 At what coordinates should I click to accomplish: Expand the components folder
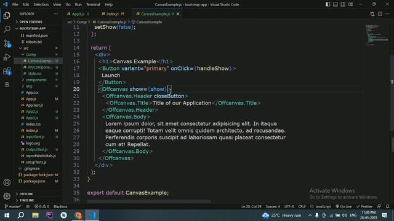(x=36, y=80)
